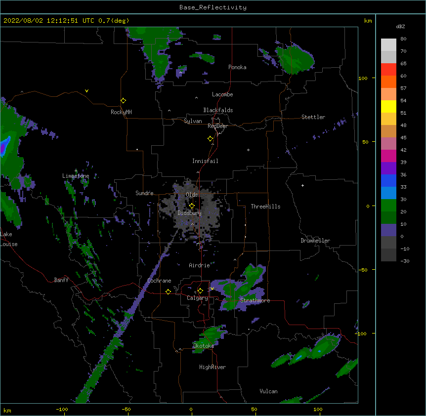Click the yellow V marker northwest of RockyMH

[x=86, y=91]
